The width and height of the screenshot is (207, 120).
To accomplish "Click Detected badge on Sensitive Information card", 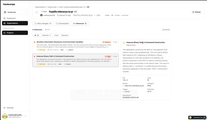I will tap(41, 50).
